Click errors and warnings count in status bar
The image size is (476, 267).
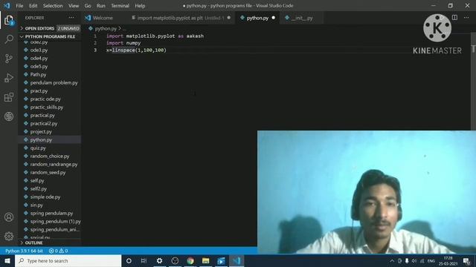coord(58,251)
